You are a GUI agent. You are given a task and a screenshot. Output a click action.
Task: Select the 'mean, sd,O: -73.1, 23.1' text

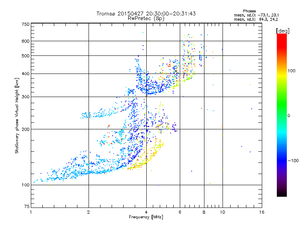256,15
